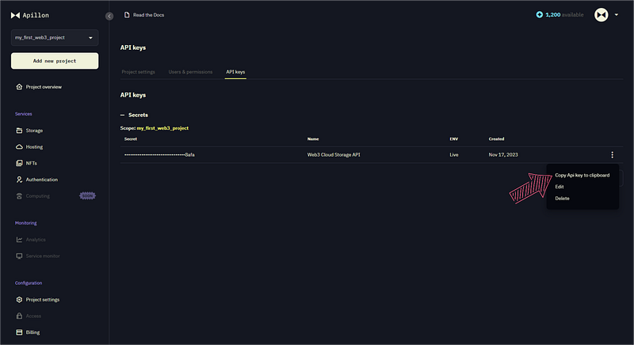
Task: Click the my_first_web3_project scope link
Action: coord(162,128)
